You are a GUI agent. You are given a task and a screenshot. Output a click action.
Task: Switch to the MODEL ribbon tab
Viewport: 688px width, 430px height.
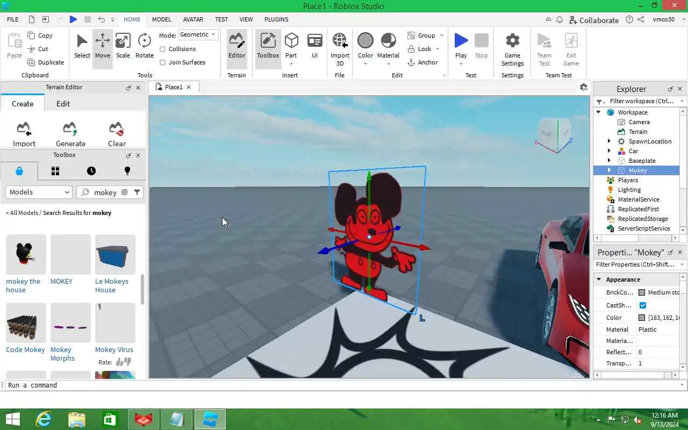161,19
